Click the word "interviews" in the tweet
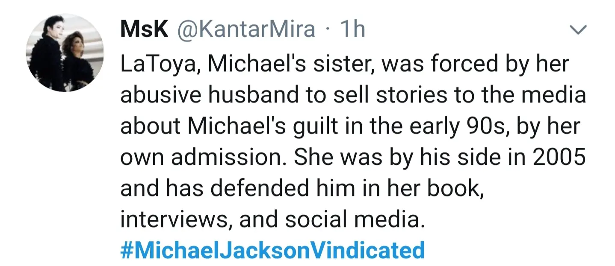 point(176,219)
